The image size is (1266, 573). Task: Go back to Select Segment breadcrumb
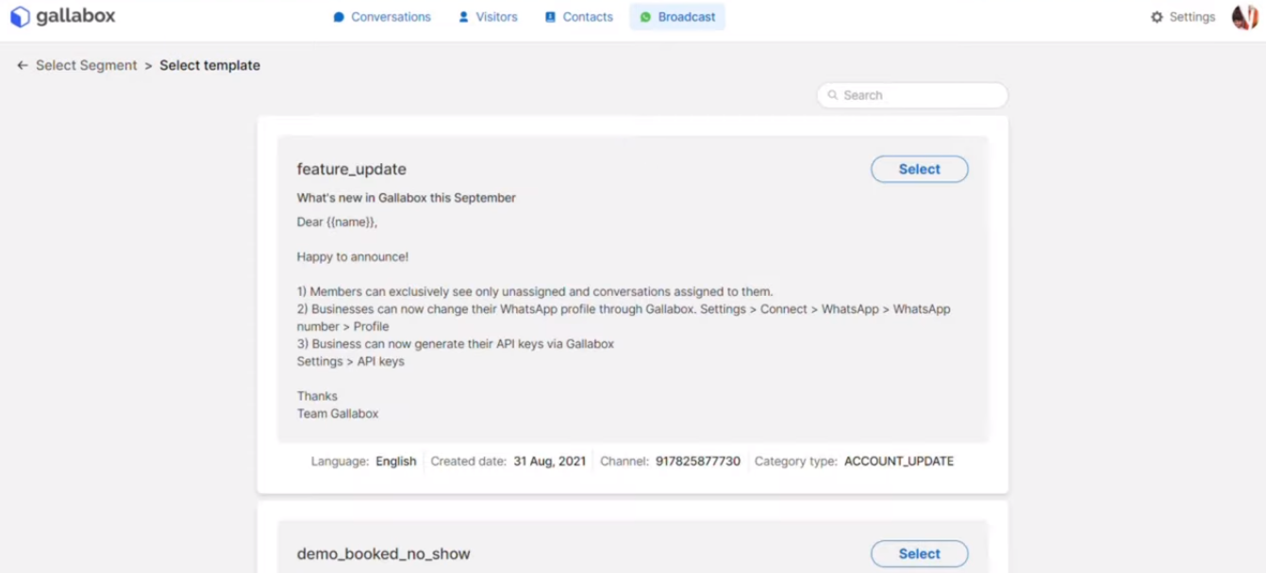pyautogui.click(x=87, y=66)
